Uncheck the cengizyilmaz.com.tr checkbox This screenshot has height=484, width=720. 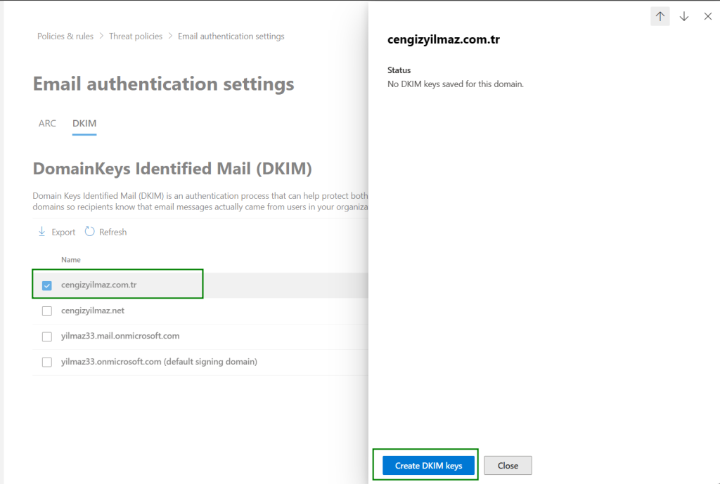[47, 285]
